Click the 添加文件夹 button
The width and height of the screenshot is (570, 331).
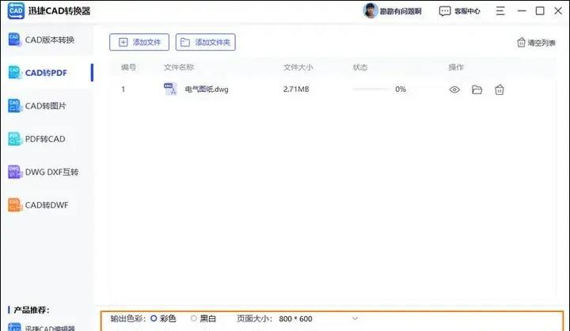click(x=205, y=42)
